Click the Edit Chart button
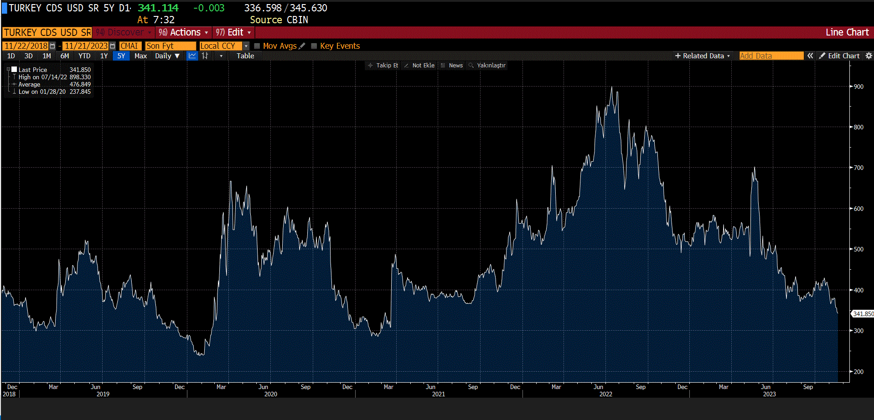874x420 pixels. (x=839, y=56)
